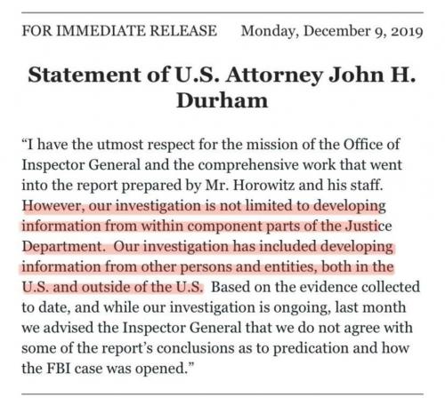This screenshot has height=405, width=445.
Task: Click highlighted 'U.S. and outside of the U.S.'
Action: point(112,288)
